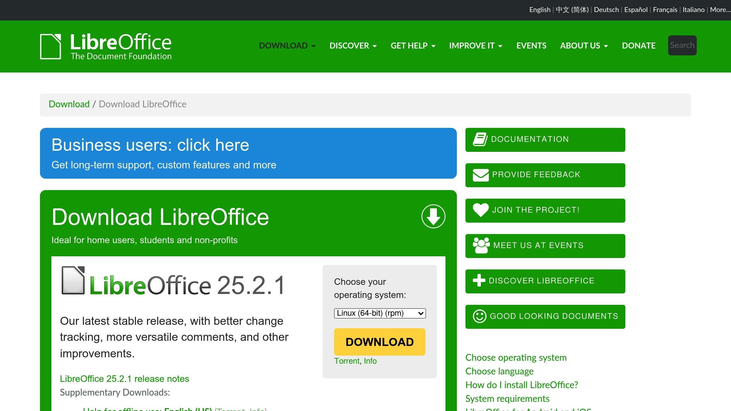This screenshot has width=731, height=411.
Task: Switch site language to Français
Action: click(x=665, y=10)
